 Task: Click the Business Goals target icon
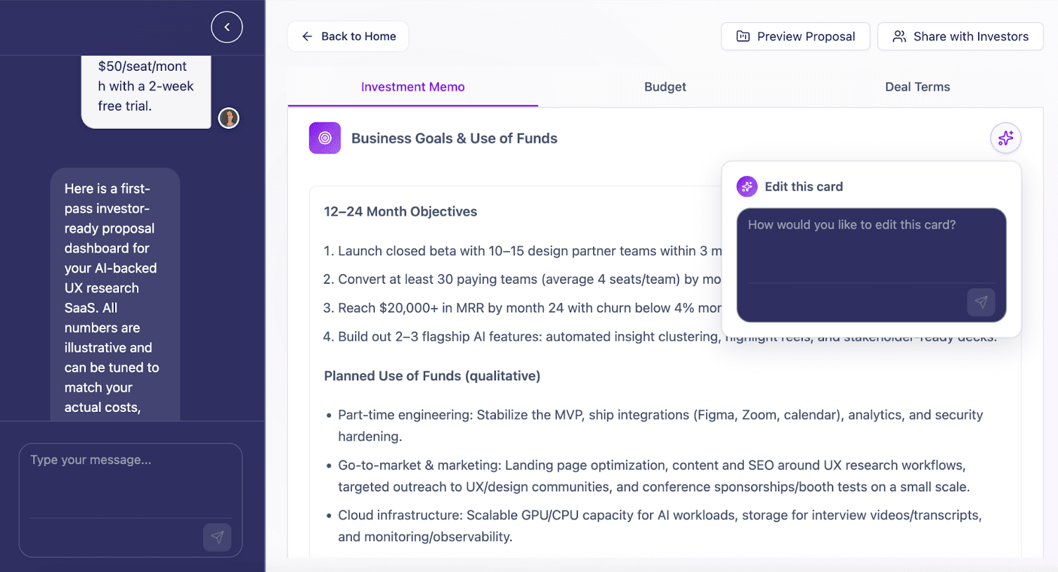tap(325, 138)
